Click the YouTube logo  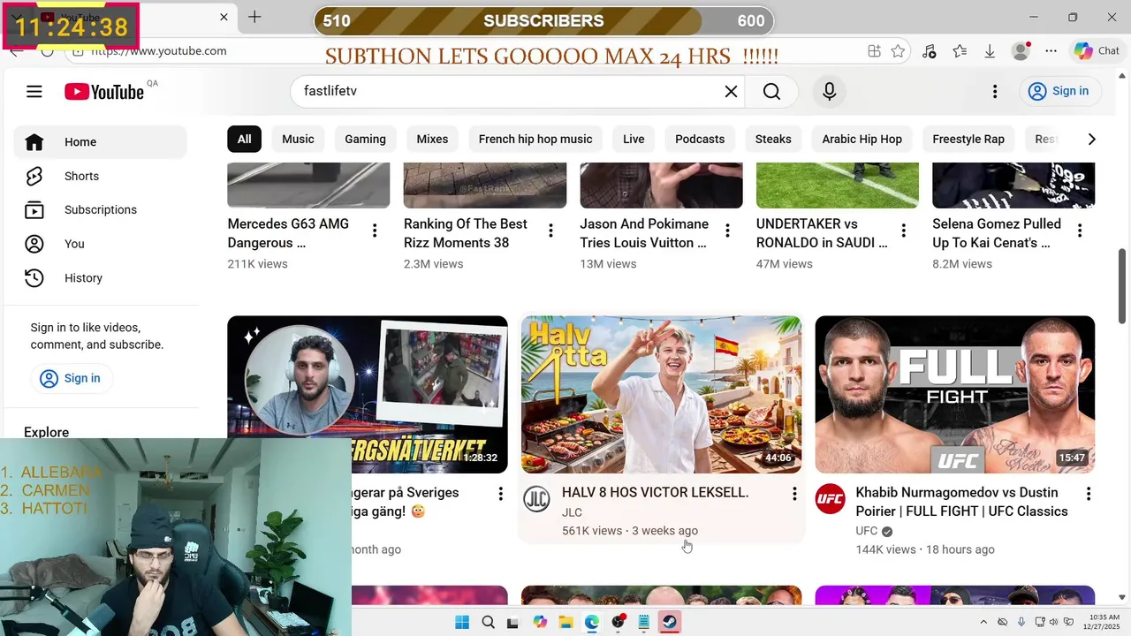pyautogui.click(x=104, y=92)
